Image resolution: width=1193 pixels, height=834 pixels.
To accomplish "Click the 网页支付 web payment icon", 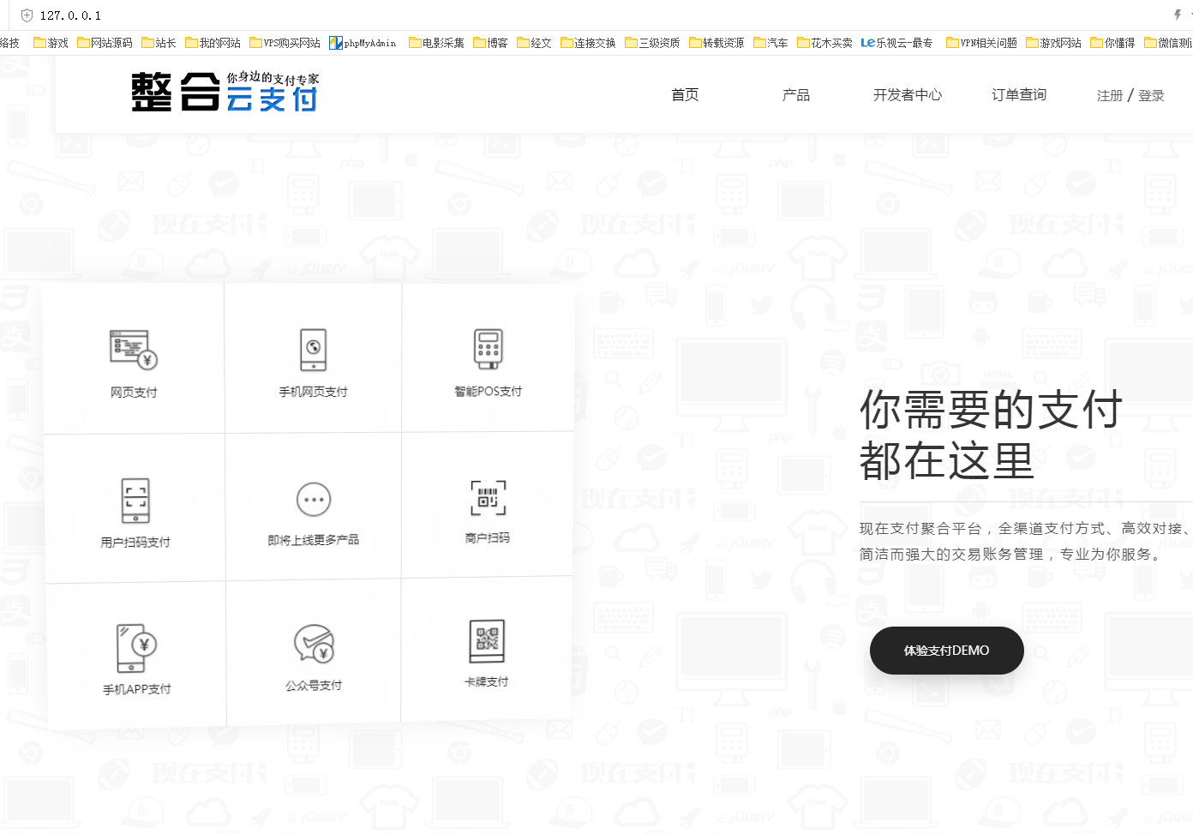I will coord(134,350).
